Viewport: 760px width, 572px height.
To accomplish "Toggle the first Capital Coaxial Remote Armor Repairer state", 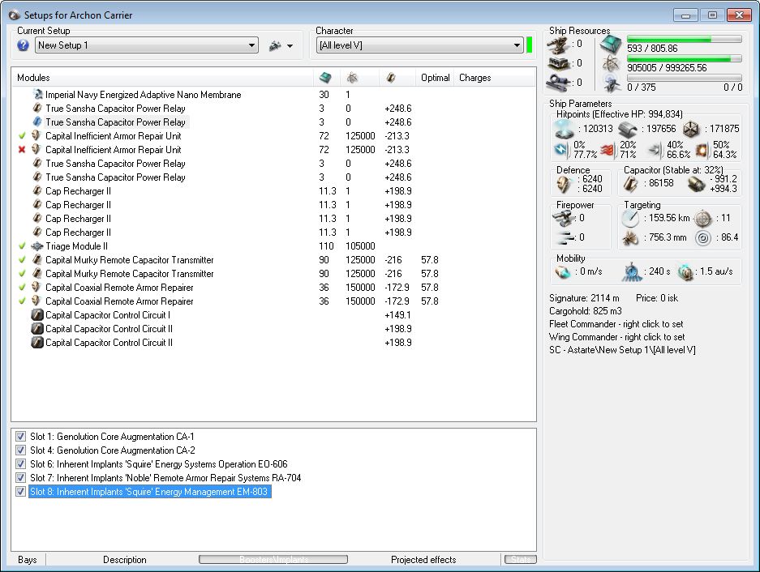I will pos(22,287).
